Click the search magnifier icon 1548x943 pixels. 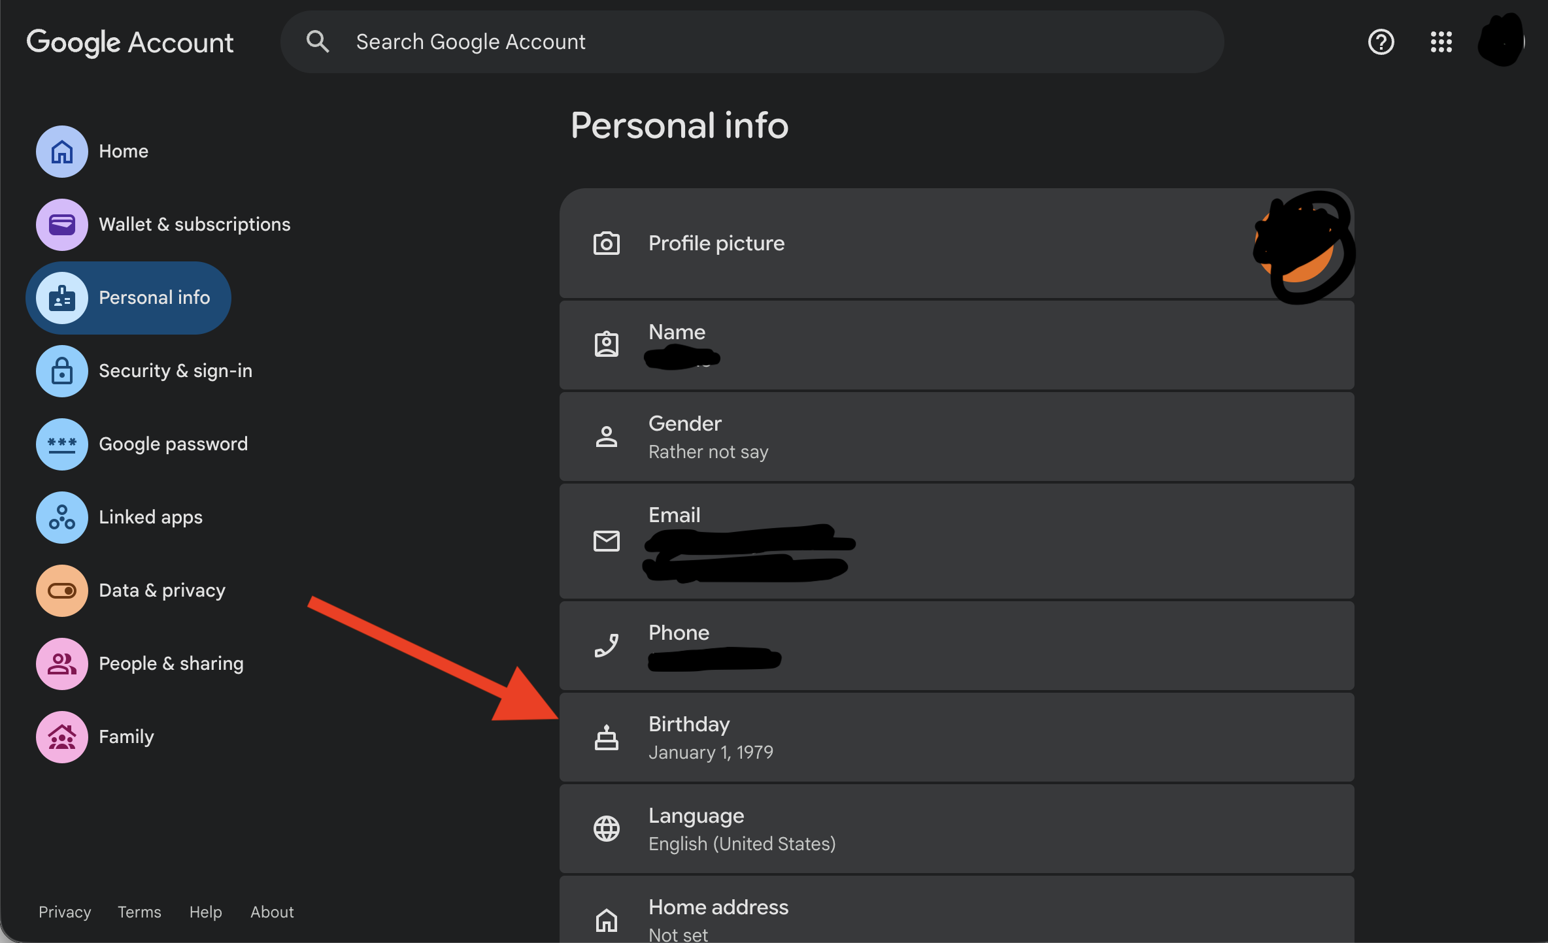[x=318, y=42]
